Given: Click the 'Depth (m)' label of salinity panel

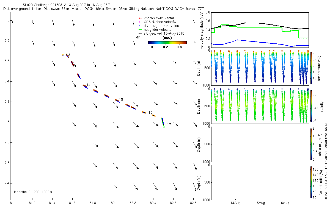Looking at the screenshot, I should [x=199, y=106].
